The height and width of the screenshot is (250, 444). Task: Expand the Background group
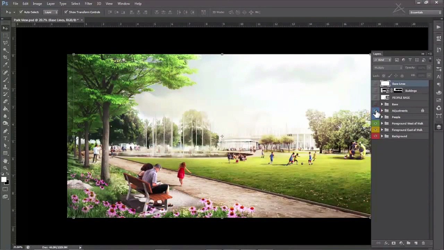[x=382, y=136]
